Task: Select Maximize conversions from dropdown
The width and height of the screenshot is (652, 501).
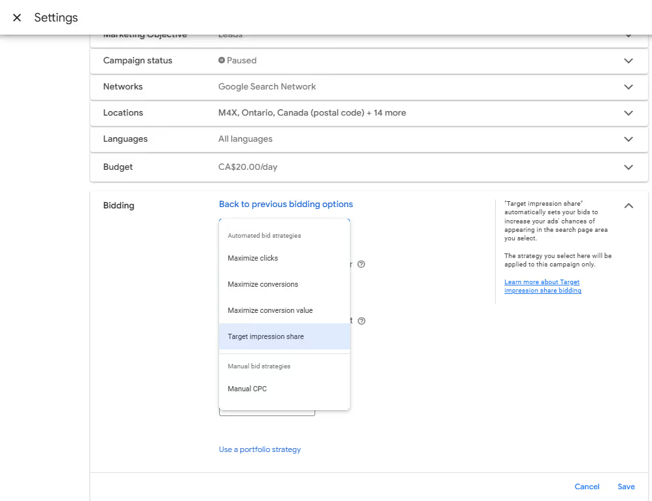Action: (263, 284)
